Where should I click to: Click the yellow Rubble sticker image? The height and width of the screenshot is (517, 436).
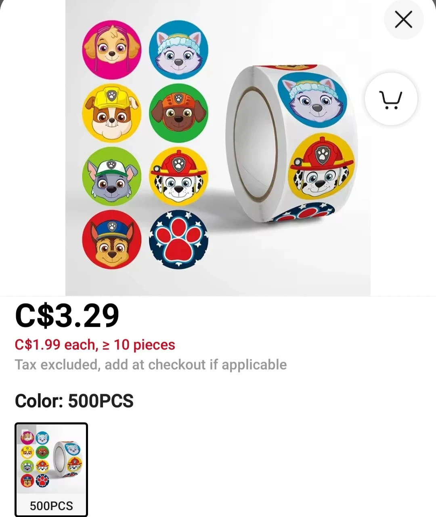tap(112, 113)
